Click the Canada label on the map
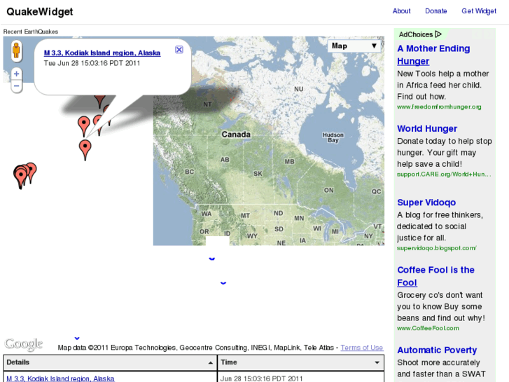Image resolution: width=509 pixels, height=382 pixels. tap(236, 135)
